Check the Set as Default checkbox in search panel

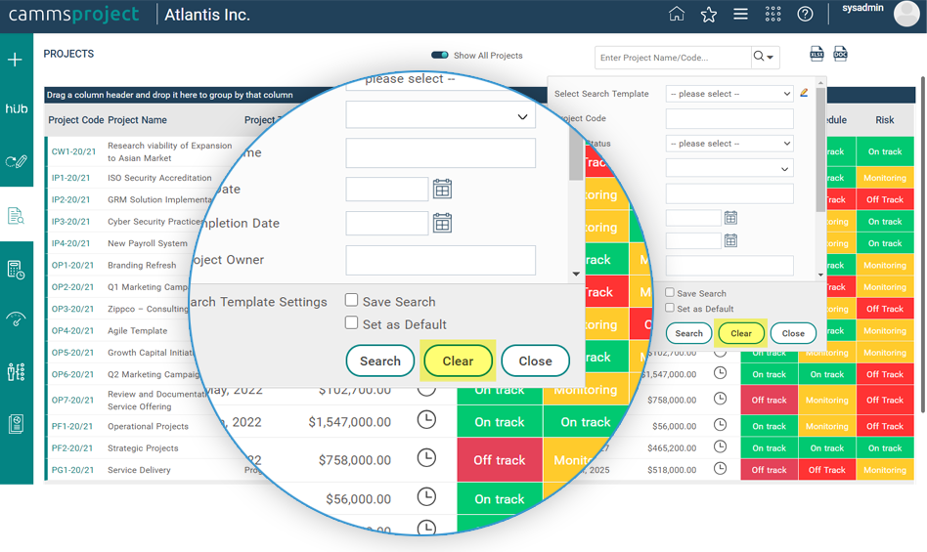pyautogui.click(x=669, y=308)
